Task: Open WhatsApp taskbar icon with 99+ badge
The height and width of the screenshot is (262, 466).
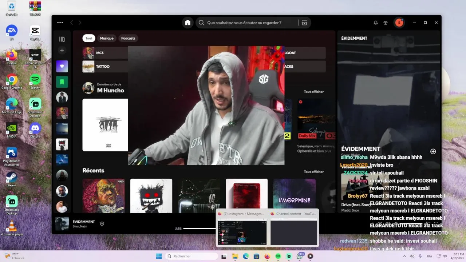Action: point(300,256)
